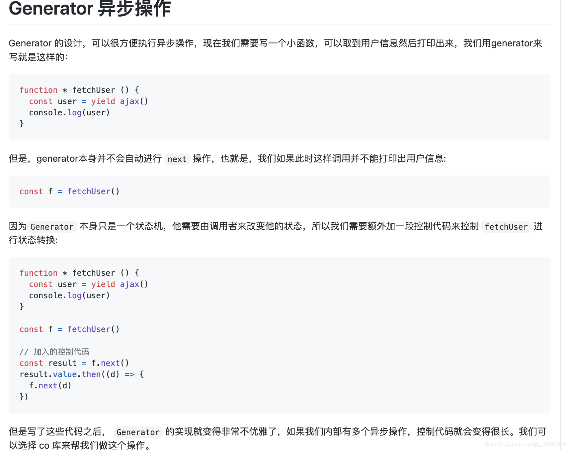The height and width of the screenshot is (450, 569).
Task: Click the line 'f.next(d)'
Action: click(50, 386)
